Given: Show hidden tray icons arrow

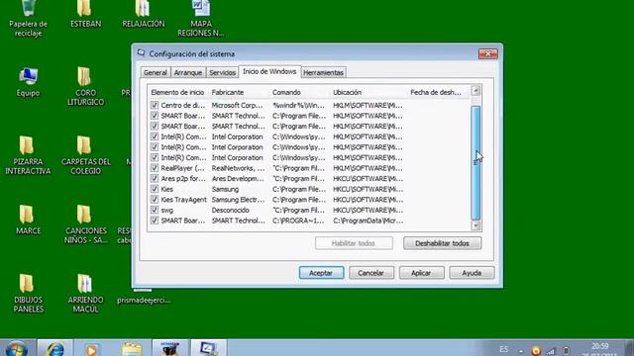Looking at the screenshot, I should 521,351.
